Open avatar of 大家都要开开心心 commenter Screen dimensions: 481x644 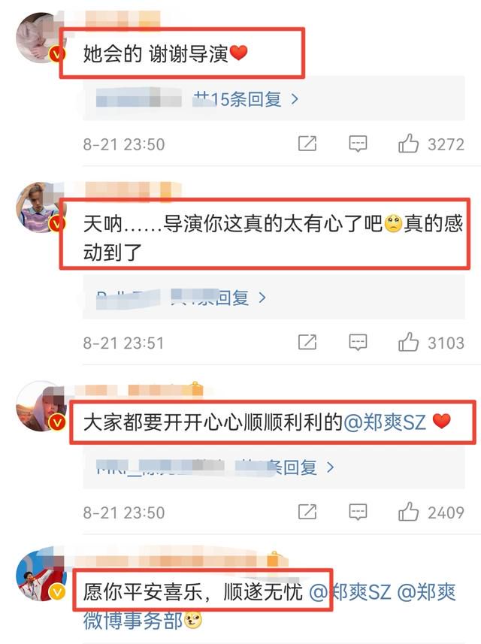point(41,406)
